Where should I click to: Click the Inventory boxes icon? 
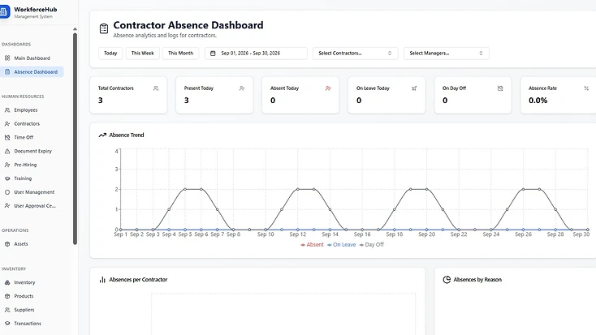click(x=7, y=282)
